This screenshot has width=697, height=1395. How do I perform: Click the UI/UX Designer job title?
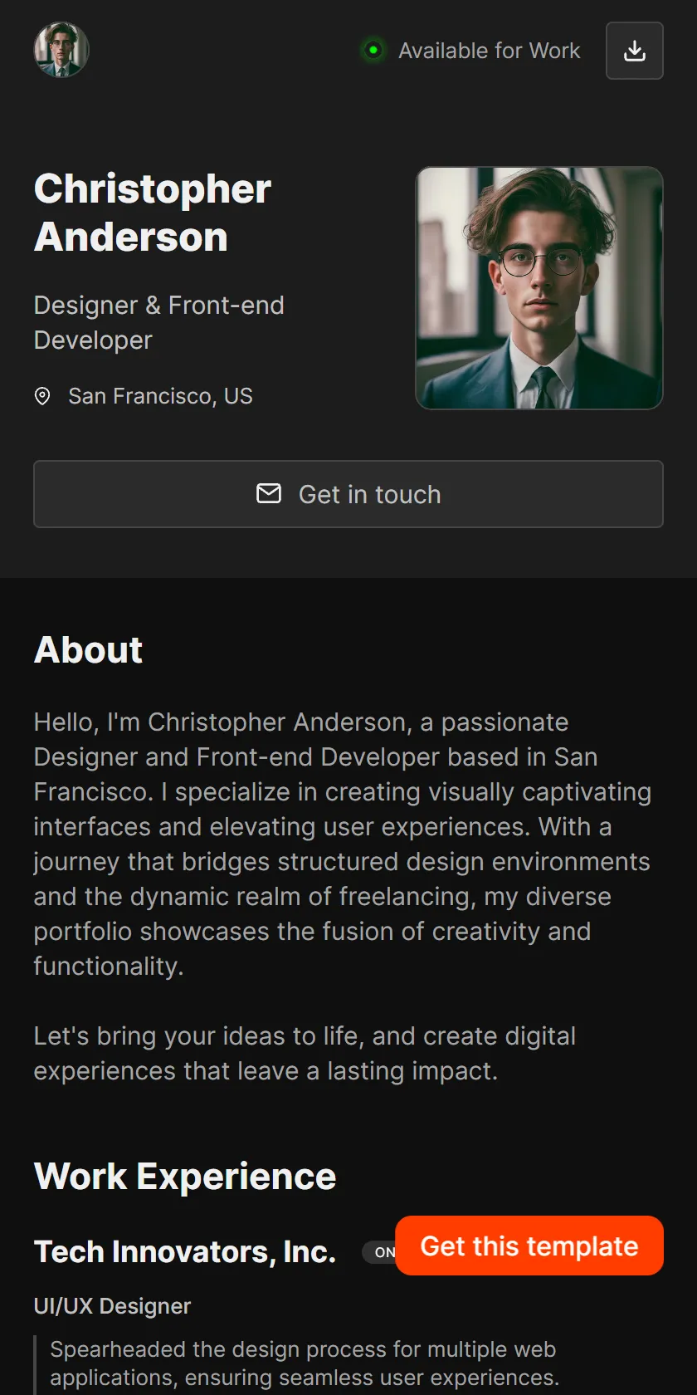112,1306
